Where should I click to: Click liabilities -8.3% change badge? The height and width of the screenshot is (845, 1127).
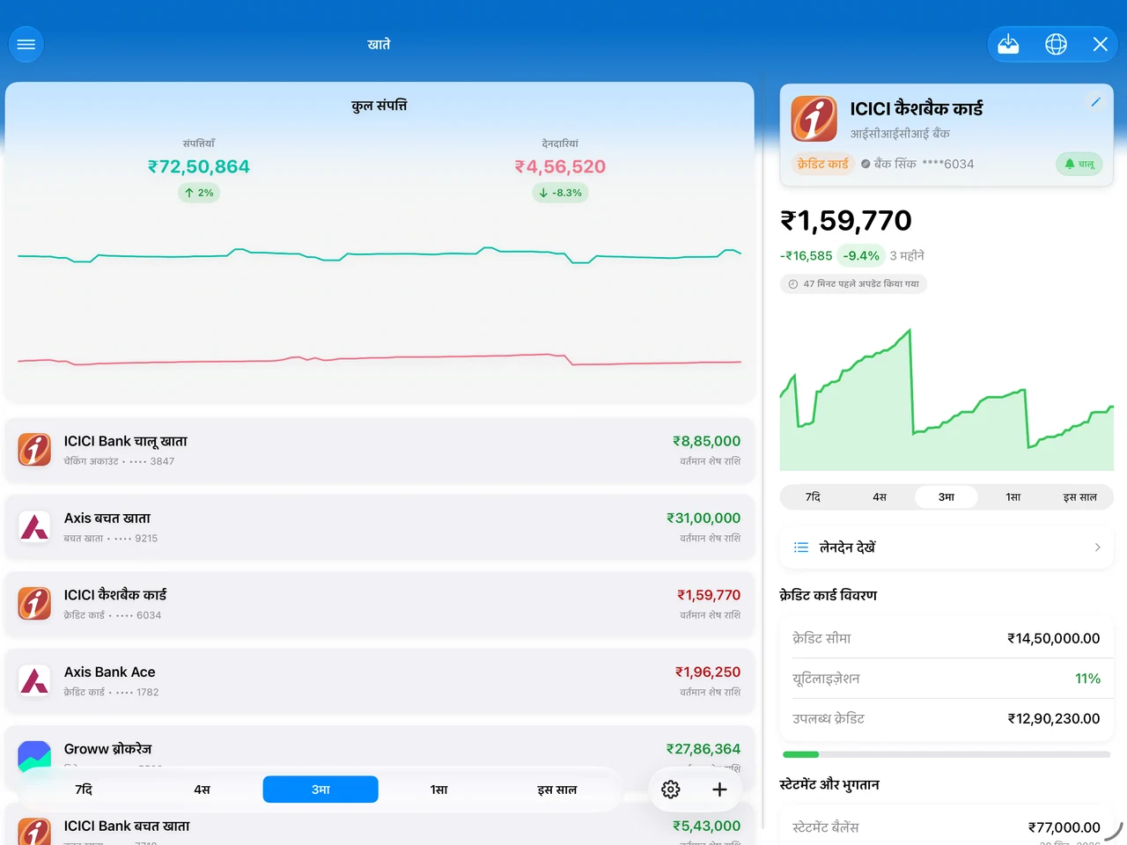coord(561,193)
